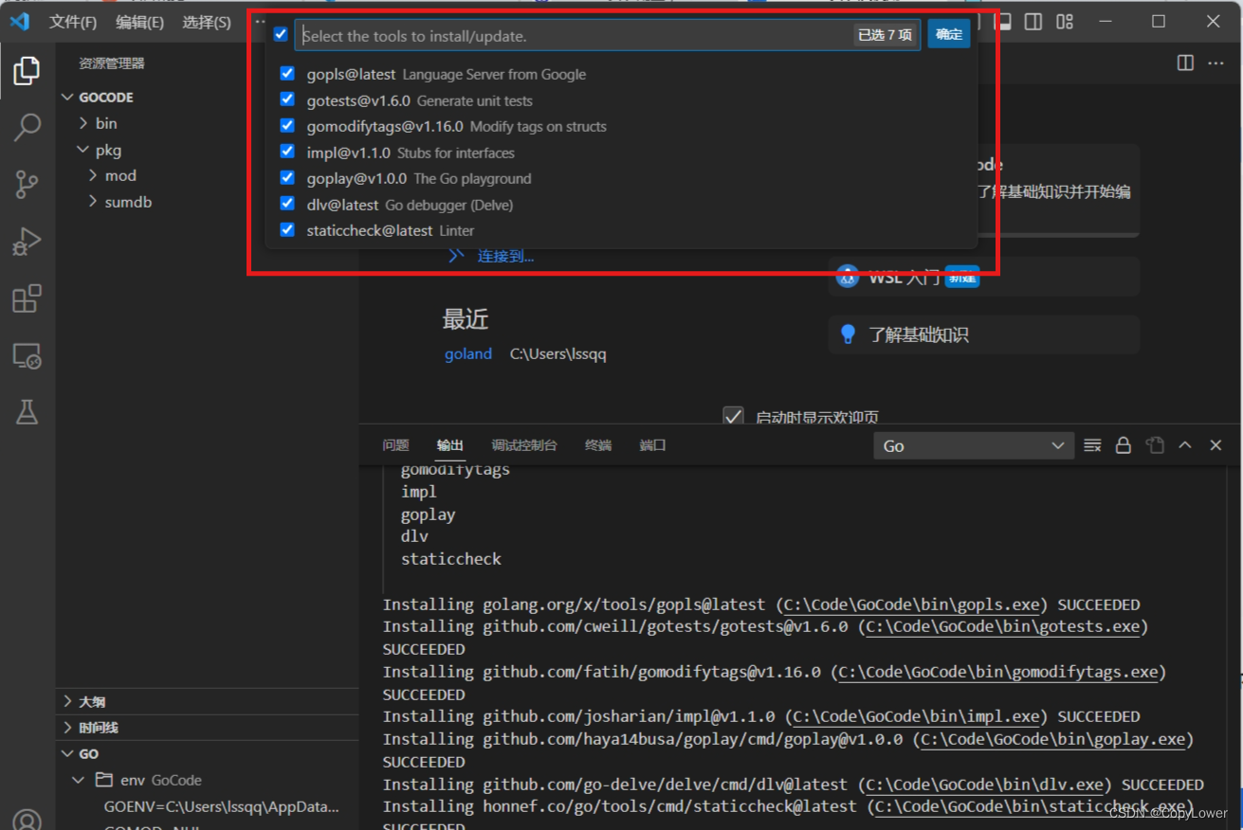Image resolution: width=1243 pixels, height=830 pixels.
Task: Open the Remote Explorer view
Action: [27, 356]
